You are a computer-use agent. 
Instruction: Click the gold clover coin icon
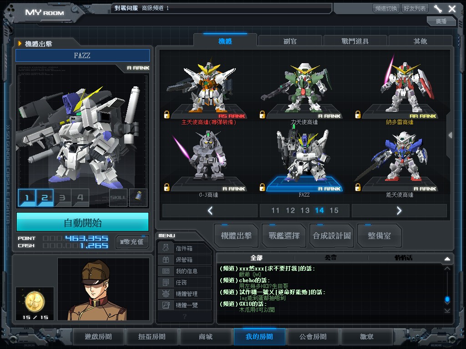point(34,300)
